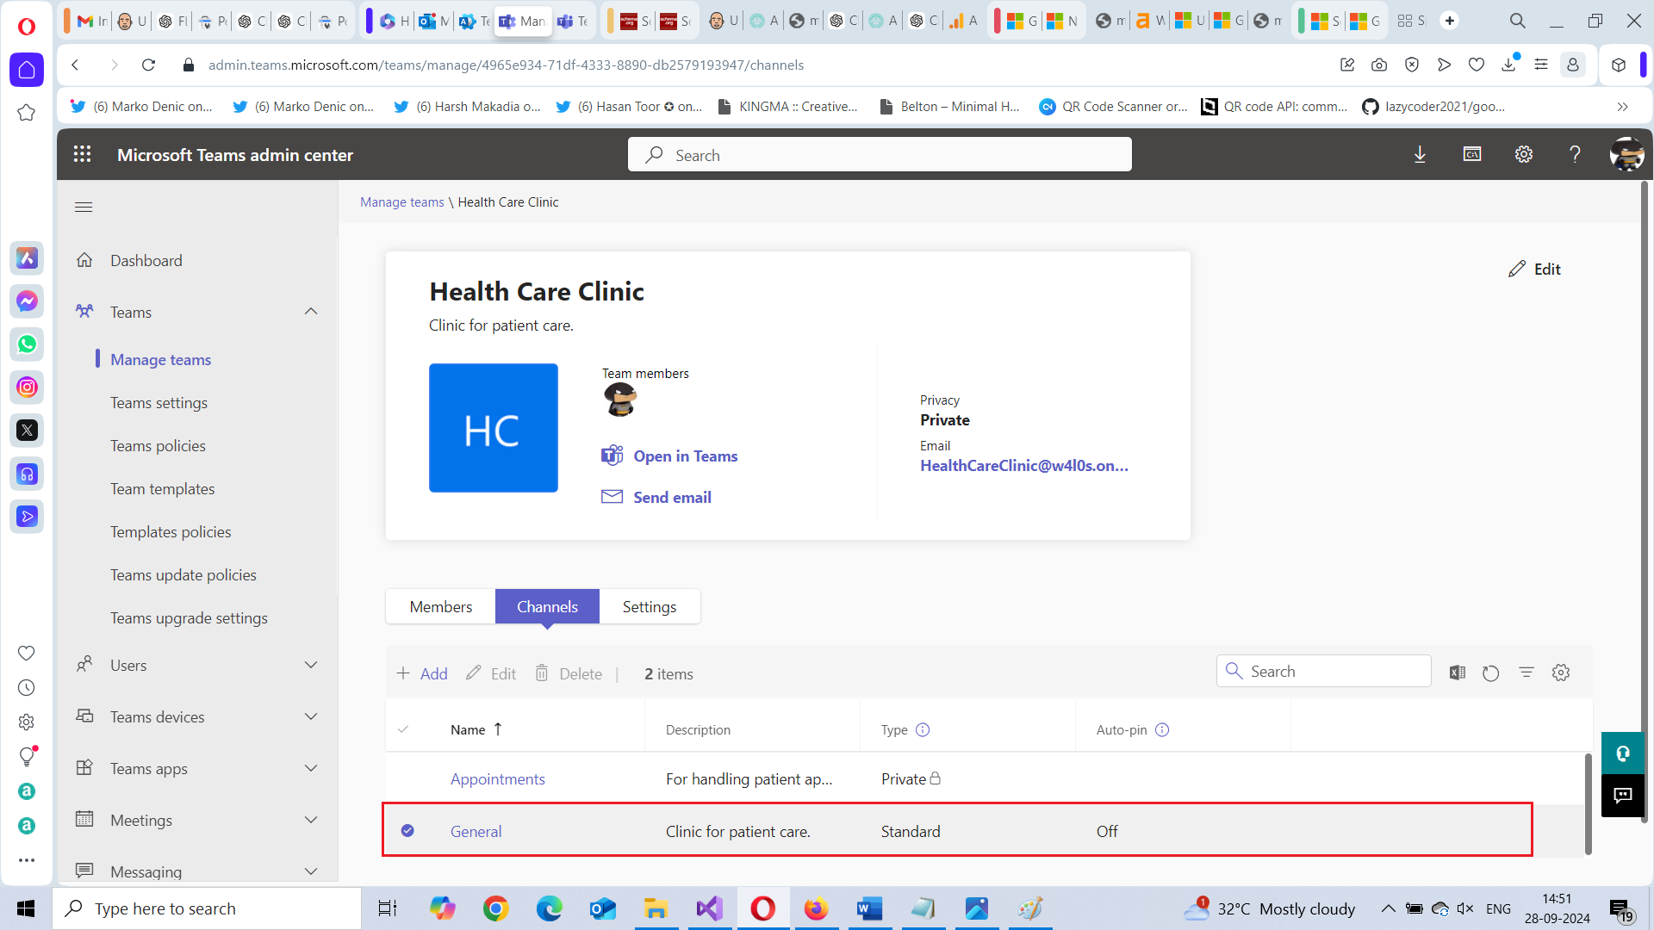Open the General channel link
This screenshot has height=930, width=1654.
click(x=476, y=831)
